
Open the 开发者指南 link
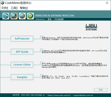[x=59, y=19]
